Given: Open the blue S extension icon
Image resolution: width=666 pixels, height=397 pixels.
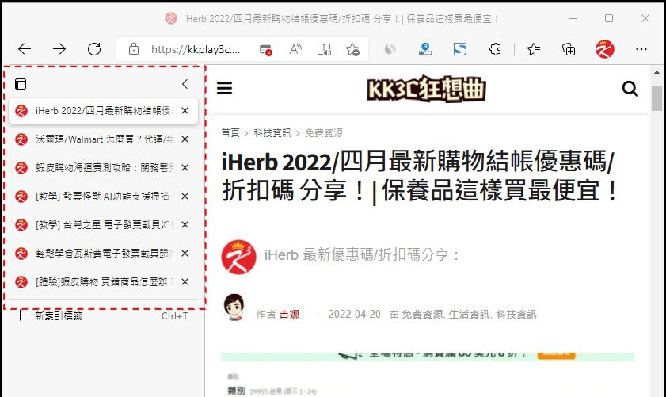Looking at the screenshot, I should (x=460, y=49).
